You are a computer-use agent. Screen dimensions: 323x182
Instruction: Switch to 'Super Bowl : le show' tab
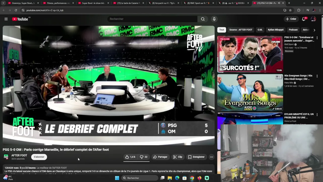pyautogui.click(x=93, y=3)
